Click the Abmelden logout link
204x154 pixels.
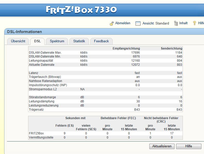pyautogui.click(x=123, y=23)
